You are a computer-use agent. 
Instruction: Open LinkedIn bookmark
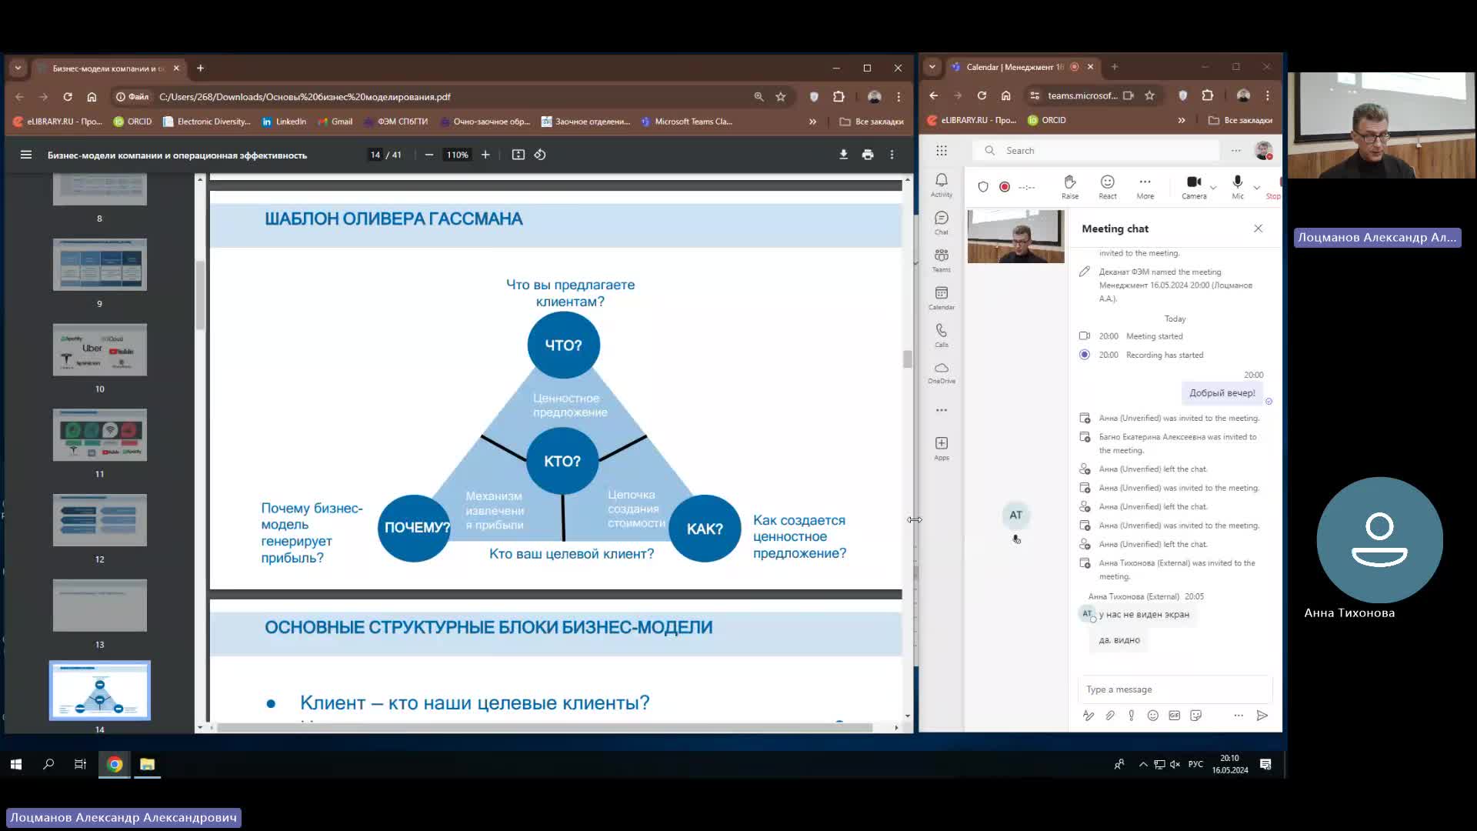click(x=284, y=122)
